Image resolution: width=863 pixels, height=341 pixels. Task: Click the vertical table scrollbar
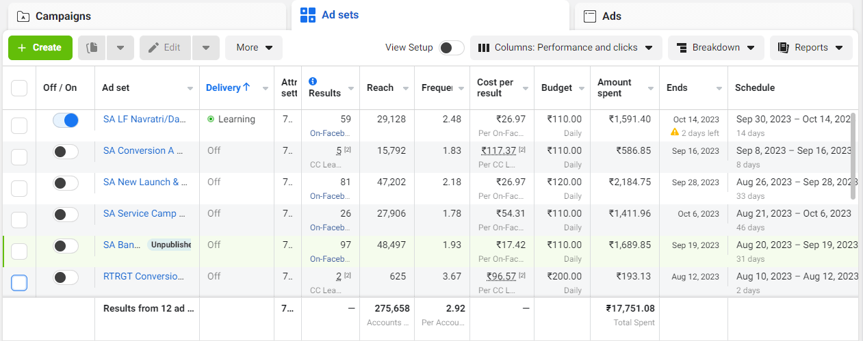(853, 157)
